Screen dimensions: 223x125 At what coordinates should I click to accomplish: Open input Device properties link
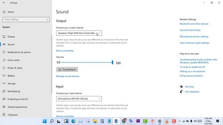click(65, 116)
